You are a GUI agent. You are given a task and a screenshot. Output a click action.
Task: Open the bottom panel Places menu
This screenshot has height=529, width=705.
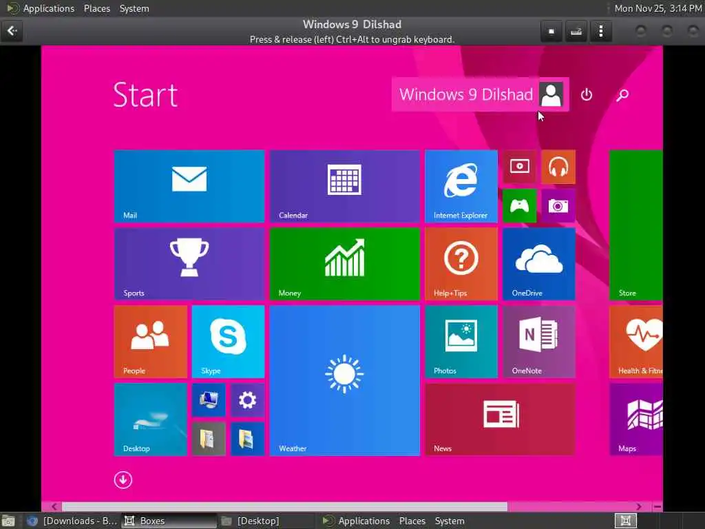point(412,521)
